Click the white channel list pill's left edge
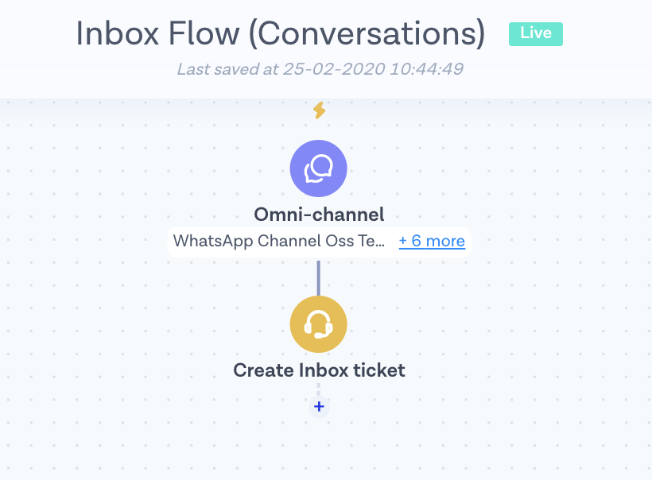The image size is (652, 480). pyautogui.click(x=169, y=242)
